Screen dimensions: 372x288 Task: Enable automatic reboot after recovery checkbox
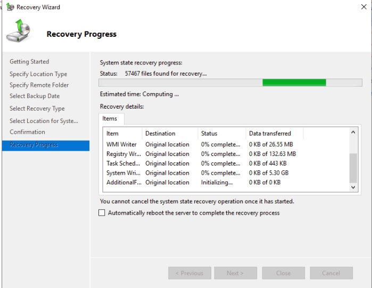click(102, 213)
